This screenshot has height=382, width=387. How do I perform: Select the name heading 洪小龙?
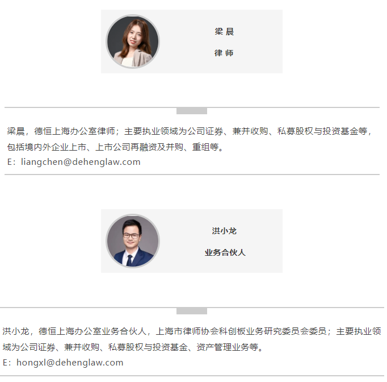[x=224, y=231]
